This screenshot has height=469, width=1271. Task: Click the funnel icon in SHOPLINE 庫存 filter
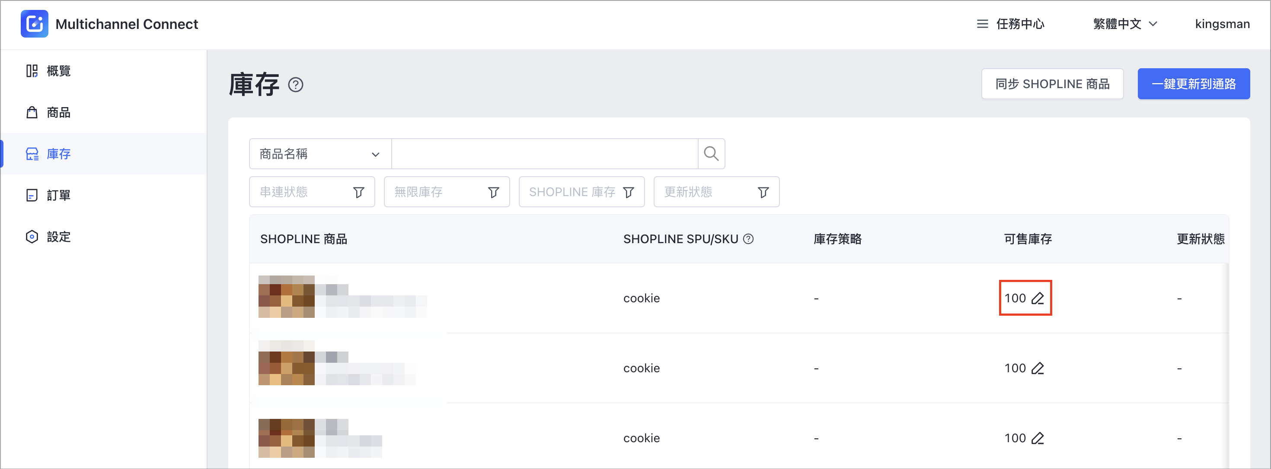point(628,192)
